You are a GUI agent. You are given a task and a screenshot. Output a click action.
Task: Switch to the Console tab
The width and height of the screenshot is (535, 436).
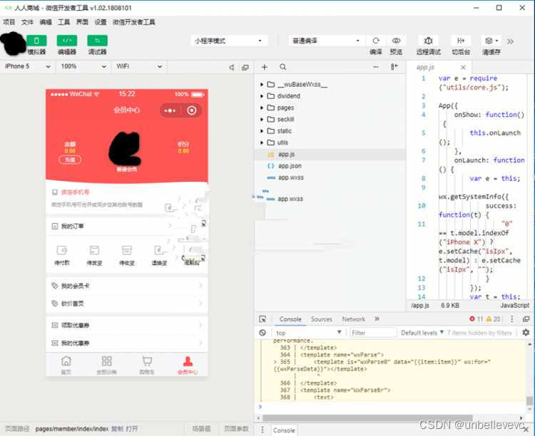290,319
